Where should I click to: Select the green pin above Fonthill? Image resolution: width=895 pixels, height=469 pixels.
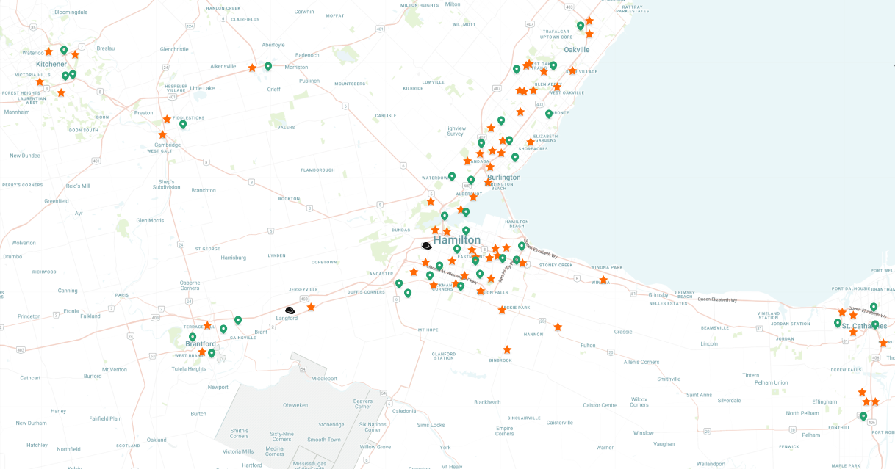(863, 417)
